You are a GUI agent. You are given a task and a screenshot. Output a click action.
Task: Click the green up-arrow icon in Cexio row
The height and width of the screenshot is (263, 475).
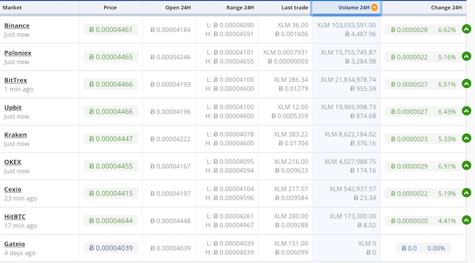(x=467, y=193)
